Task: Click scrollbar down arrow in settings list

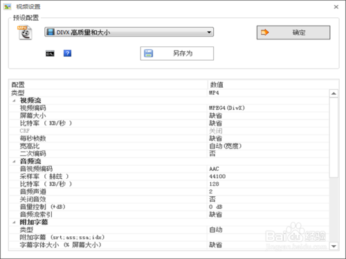Action: pos(334,246)
